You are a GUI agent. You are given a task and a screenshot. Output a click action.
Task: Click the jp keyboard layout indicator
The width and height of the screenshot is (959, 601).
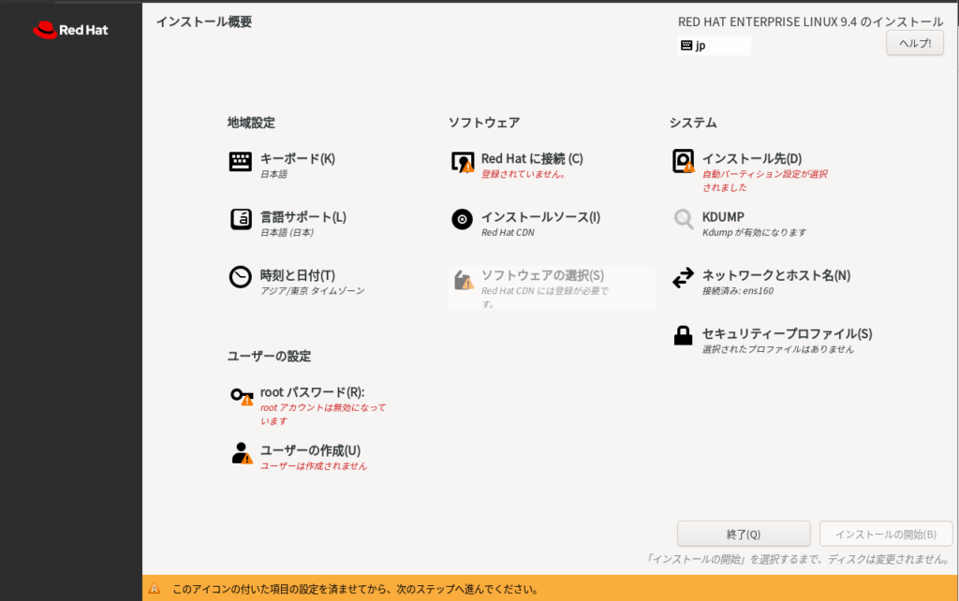714,45
